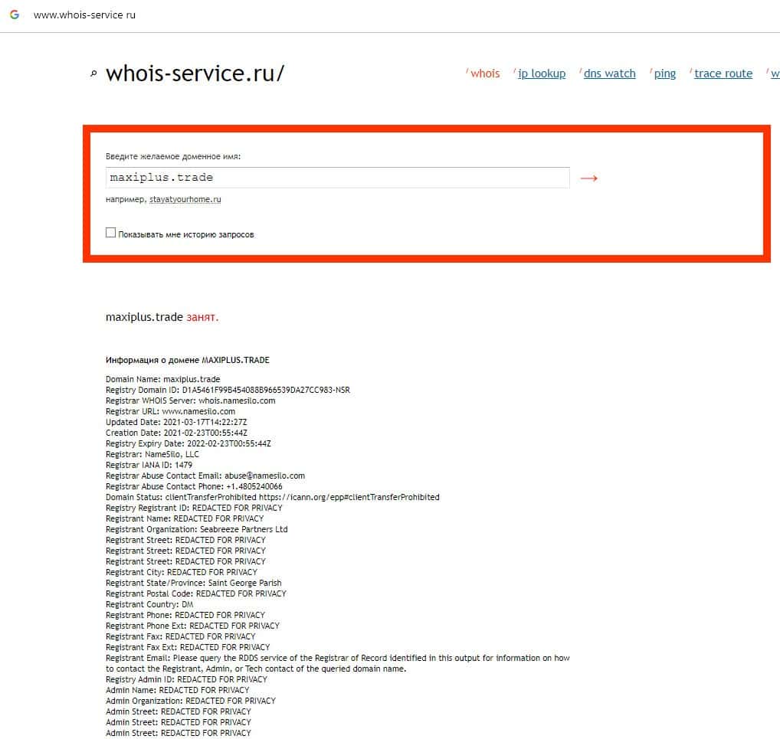Click the 'Registrant State/Province: Saint George Parish' line
The height and width of the screenshot is (739, 780).
pyautogui.click(x=194, y=583)
